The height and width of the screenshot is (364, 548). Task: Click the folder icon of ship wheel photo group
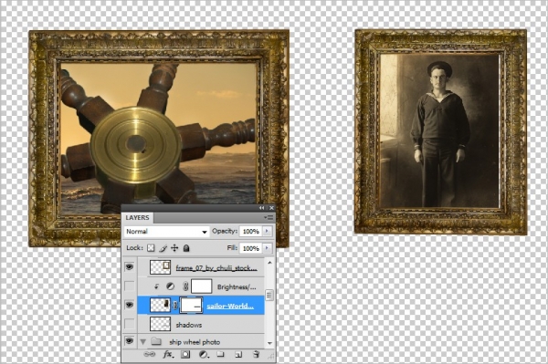[156, 341]
